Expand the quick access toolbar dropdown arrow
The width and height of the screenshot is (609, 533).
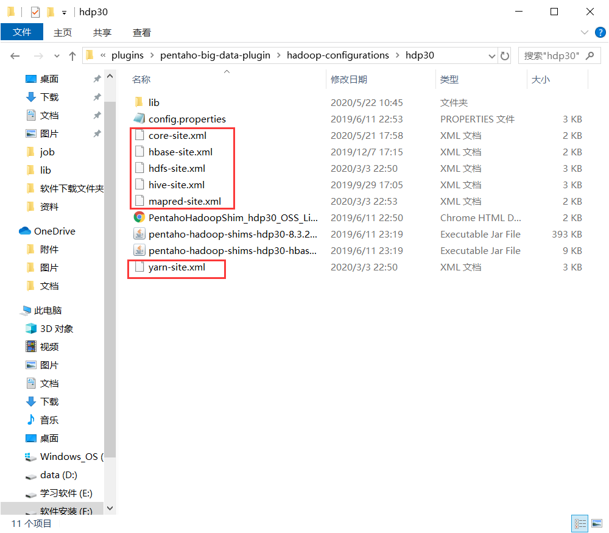pos(64,12)
